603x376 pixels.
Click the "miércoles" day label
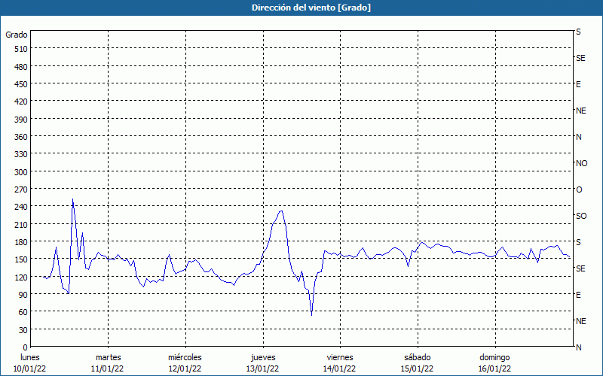(x=185, y=357)
